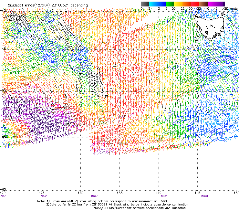The image size is (239, 210).
Task: Click the longitude label '140'
Action: click(x=159, y=193)
